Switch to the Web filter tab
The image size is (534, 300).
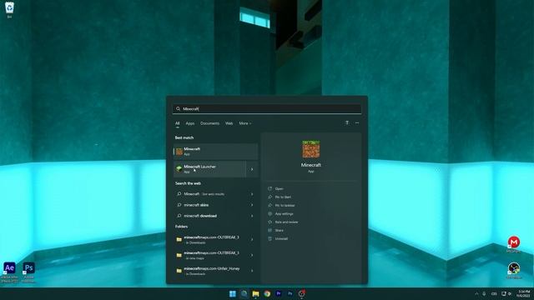coord(229,123)
